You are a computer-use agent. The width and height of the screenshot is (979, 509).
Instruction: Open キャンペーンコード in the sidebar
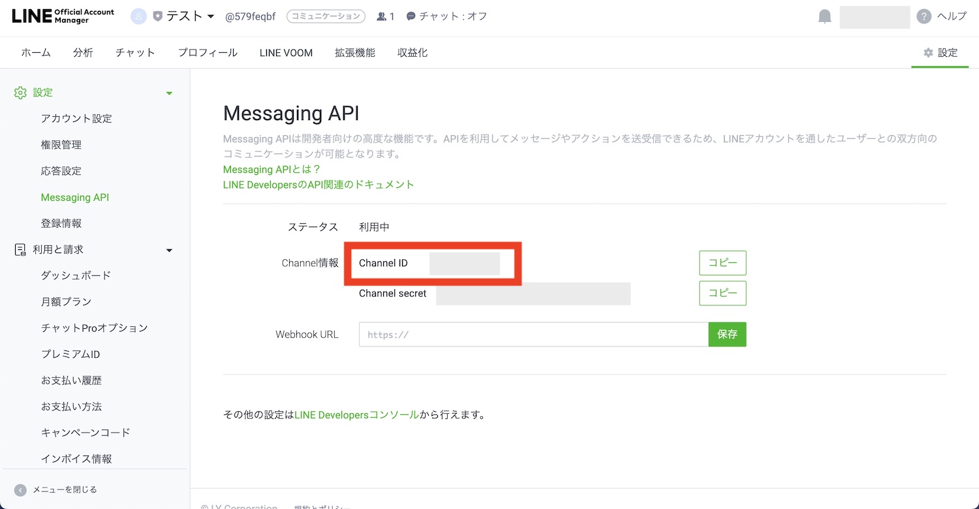point(85,433)
